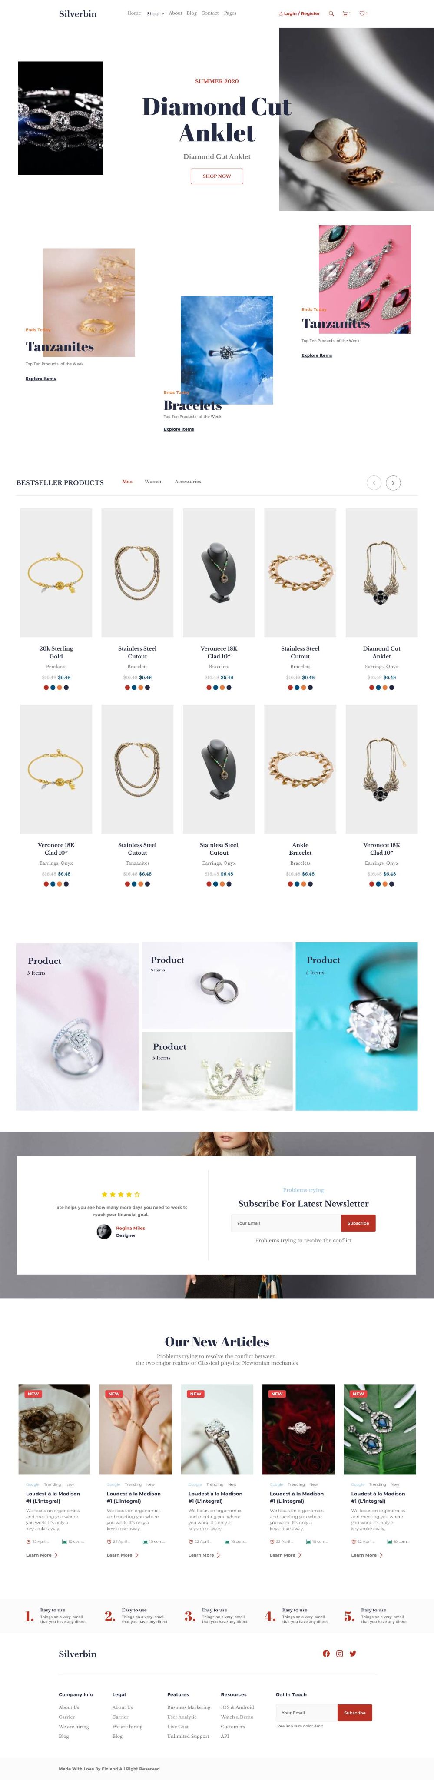Expand the Shop dropdown menu

[156, 13]
